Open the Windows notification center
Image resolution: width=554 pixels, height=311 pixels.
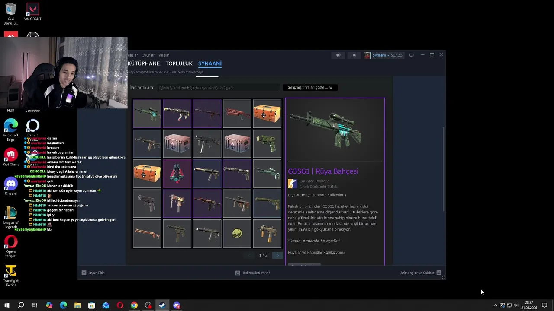click(x=544, y=305)
